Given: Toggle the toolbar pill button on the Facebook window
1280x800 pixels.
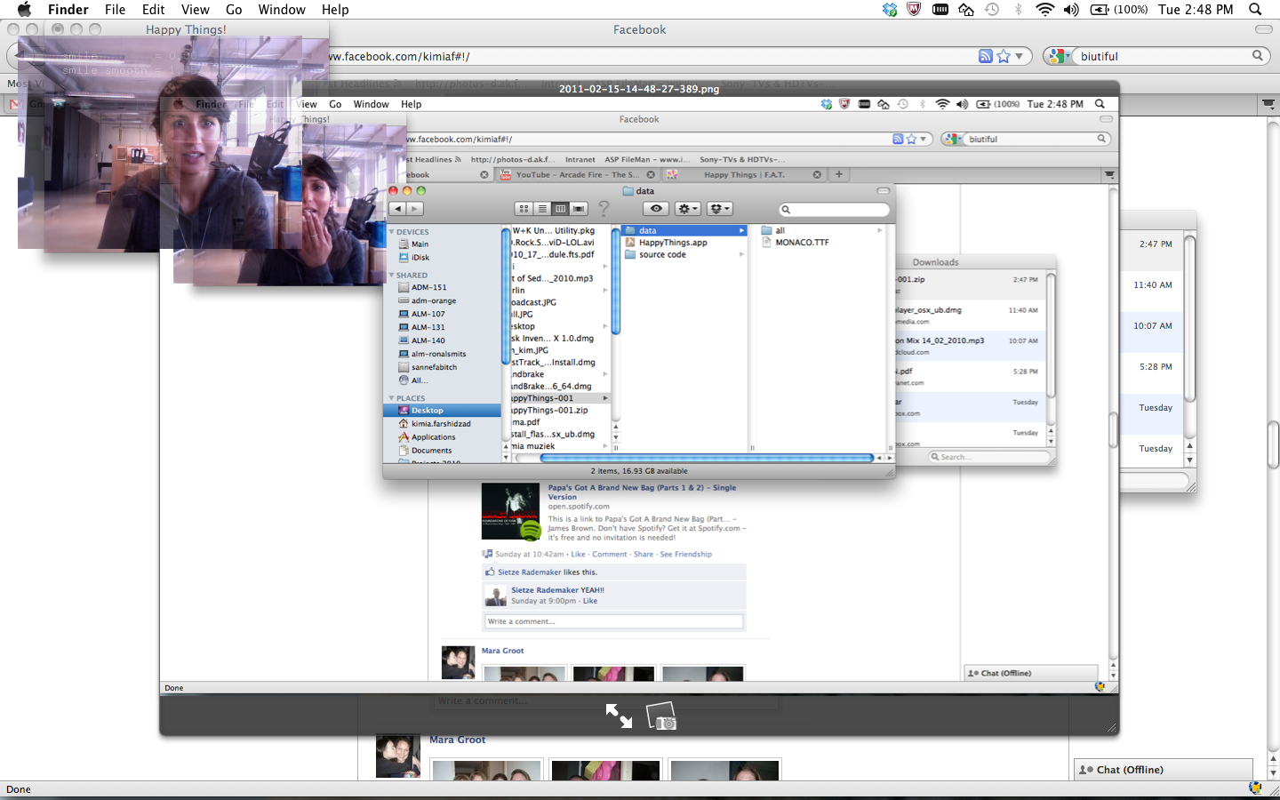Looking at the screenshot, I should click(x=1263, y=29).
